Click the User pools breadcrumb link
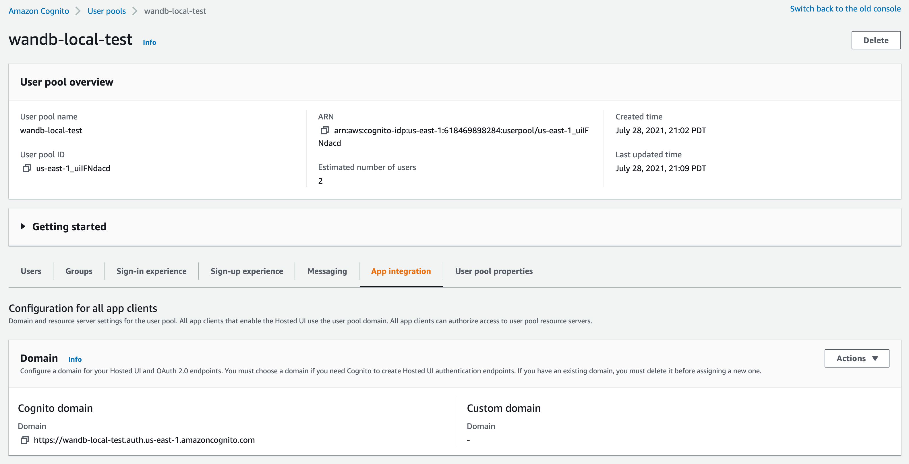The height and width of the screenshot is (464, 909). coord(107,10)
